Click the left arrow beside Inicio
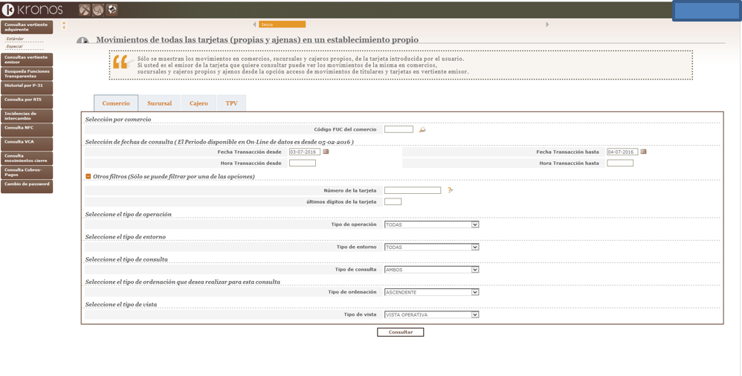This screenshot has height=376, width=742. [x=254, y=25]
